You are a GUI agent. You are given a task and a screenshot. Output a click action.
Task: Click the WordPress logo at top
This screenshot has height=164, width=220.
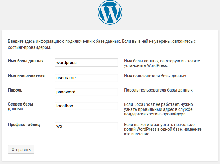(110, 12)
